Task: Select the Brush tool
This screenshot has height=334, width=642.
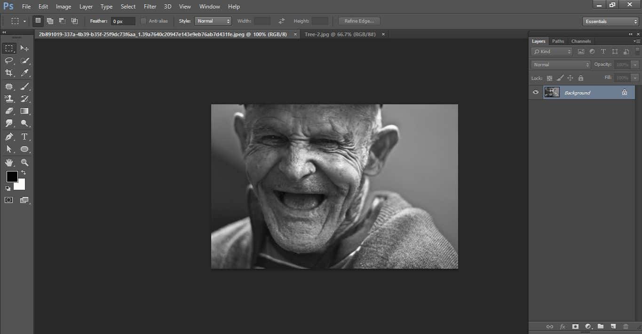Action: 24,86
